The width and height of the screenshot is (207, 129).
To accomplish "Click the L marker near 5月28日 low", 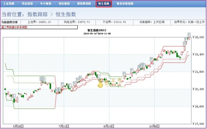I will (14, 96).
